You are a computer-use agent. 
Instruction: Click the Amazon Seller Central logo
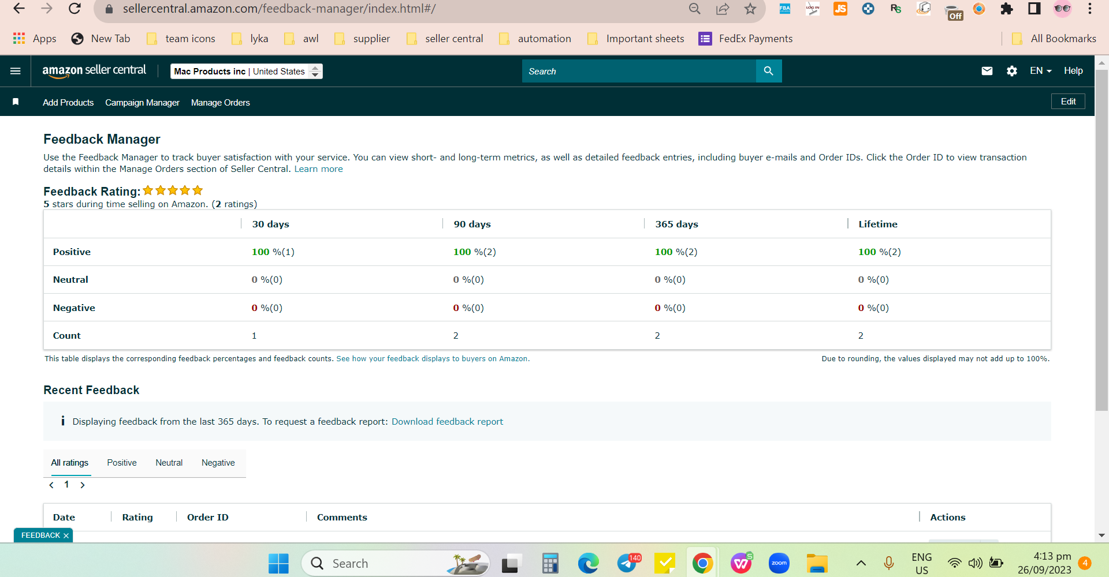click(x=94, y=70)
